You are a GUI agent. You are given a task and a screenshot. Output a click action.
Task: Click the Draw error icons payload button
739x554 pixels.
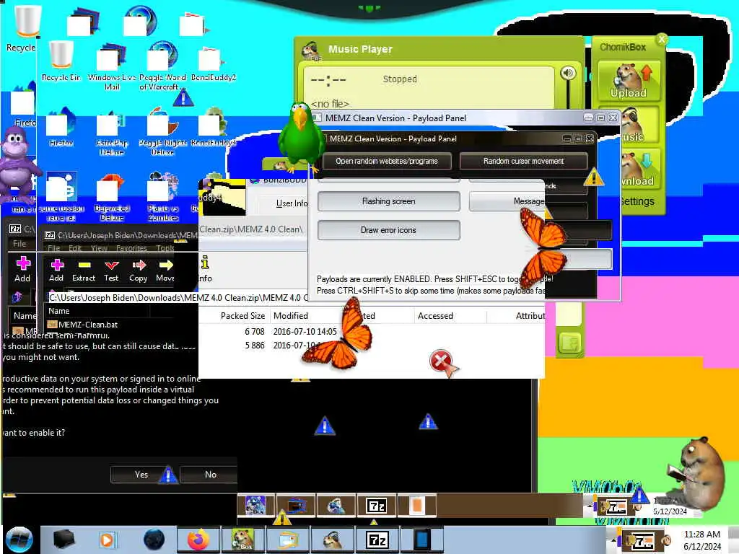[x=389, y=230]
